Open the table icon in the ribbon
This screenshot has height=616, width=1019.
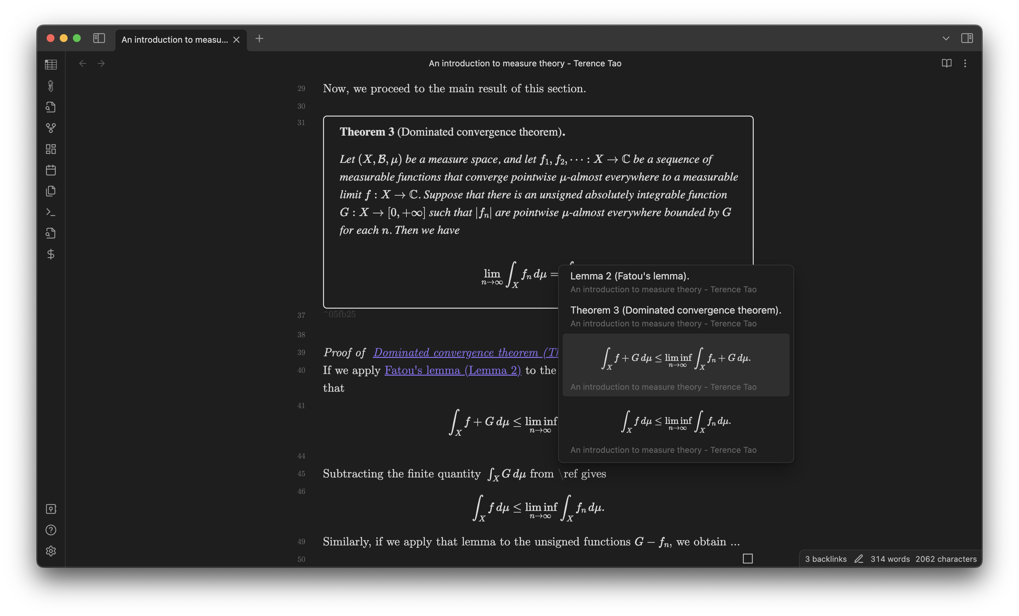pos(51,65)
